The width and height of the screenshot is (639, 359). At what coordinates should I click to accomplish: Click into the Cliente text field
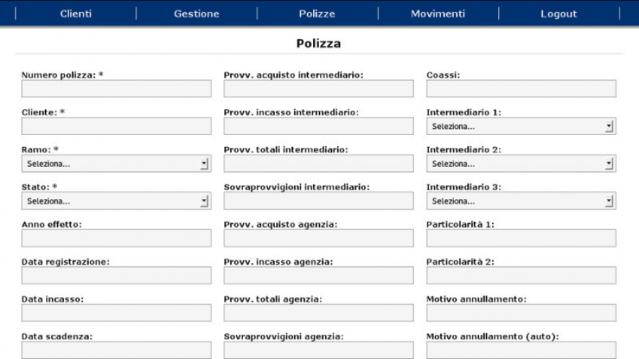116,126
